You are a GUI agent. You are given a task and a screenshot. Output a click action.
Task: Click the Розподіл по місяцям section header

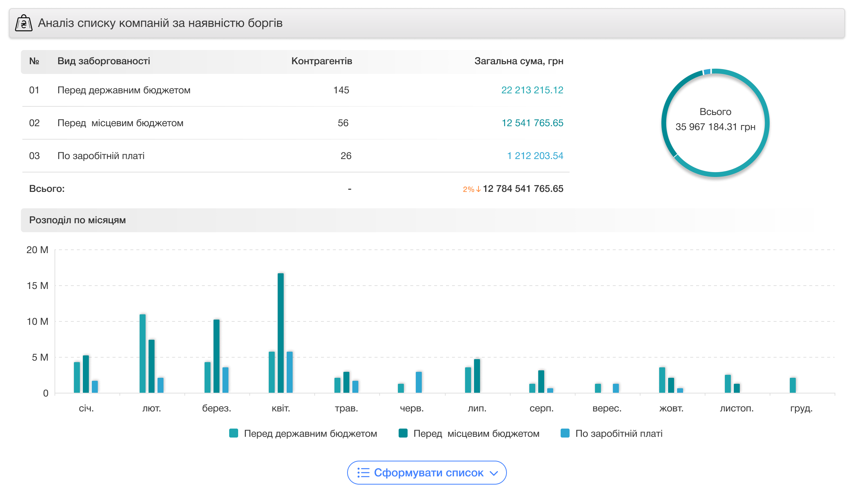[78, 220]
